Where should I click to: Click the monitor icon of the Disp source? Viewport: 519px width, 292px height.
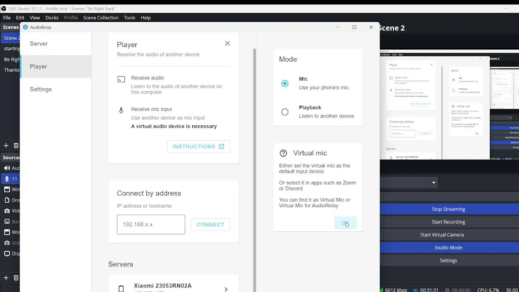(7, 253)
